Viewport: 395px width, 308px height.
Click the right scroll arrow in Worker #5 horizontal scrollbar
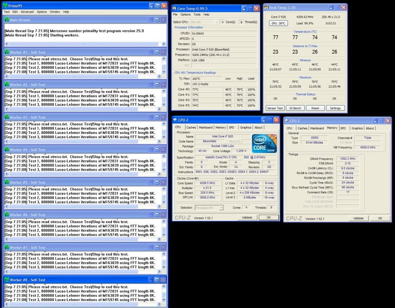(x=159, y=206)
